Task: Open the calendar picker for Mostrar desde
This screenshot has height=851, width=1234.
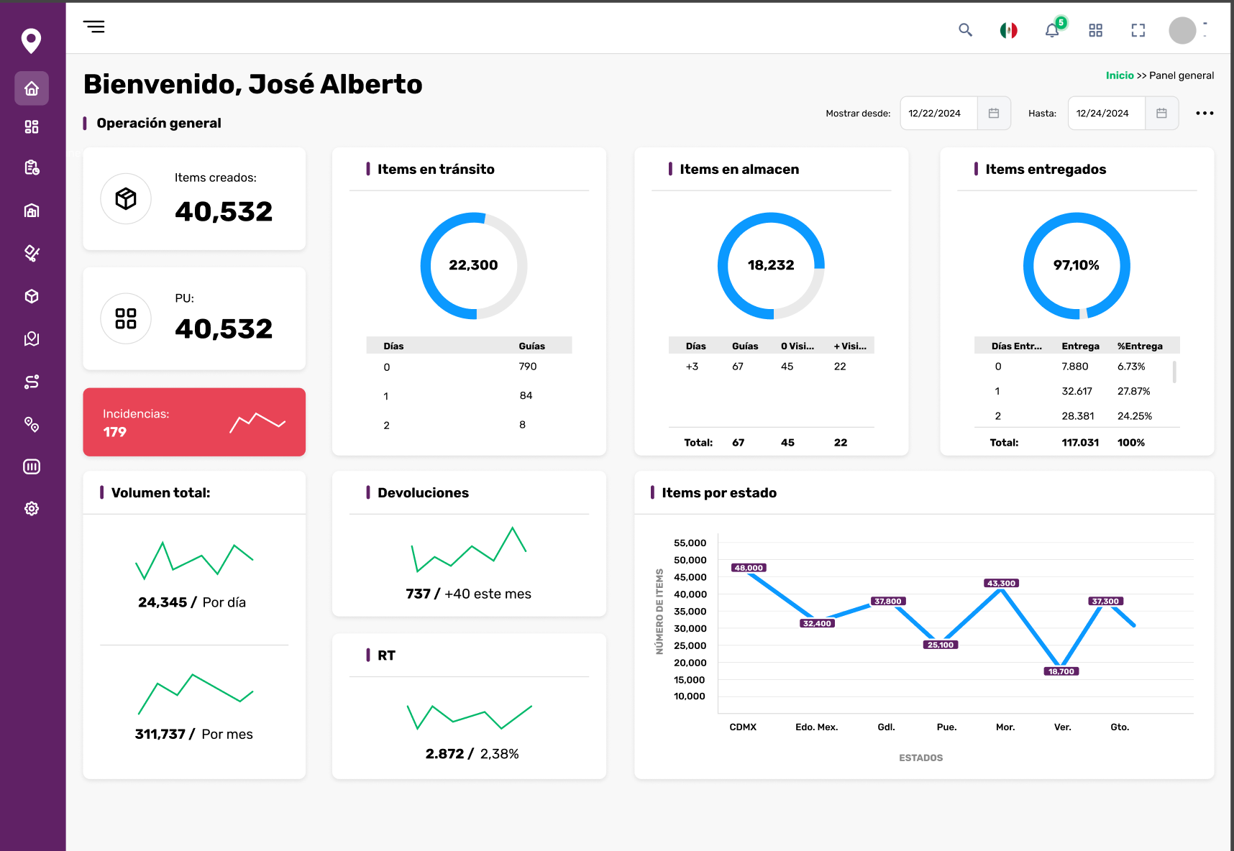Action: tap(994, 114)
